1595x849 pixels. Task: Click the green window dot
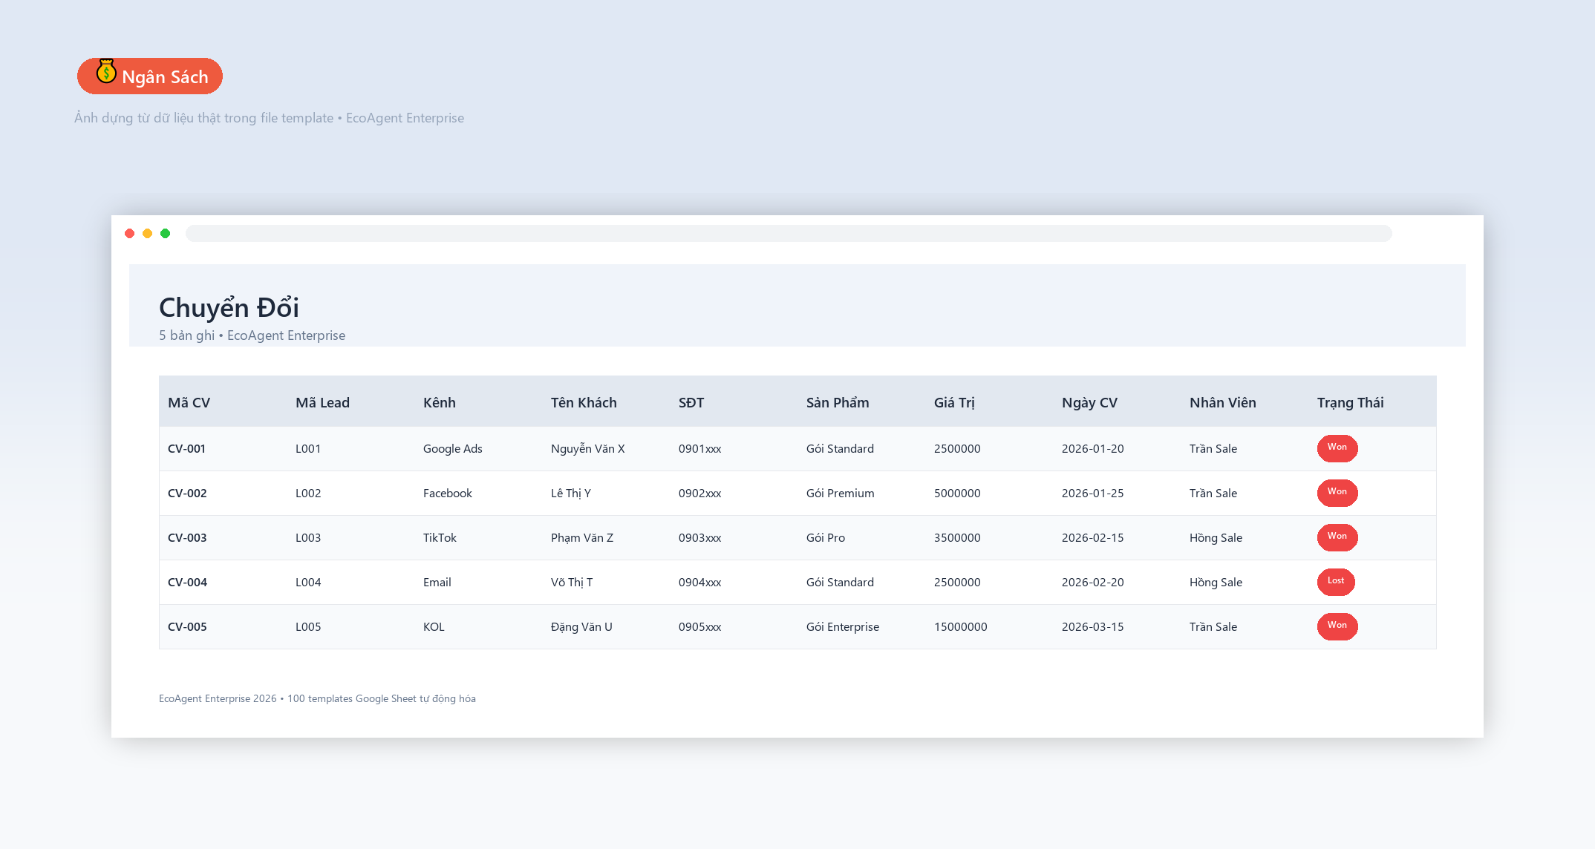tap(166, 234)
